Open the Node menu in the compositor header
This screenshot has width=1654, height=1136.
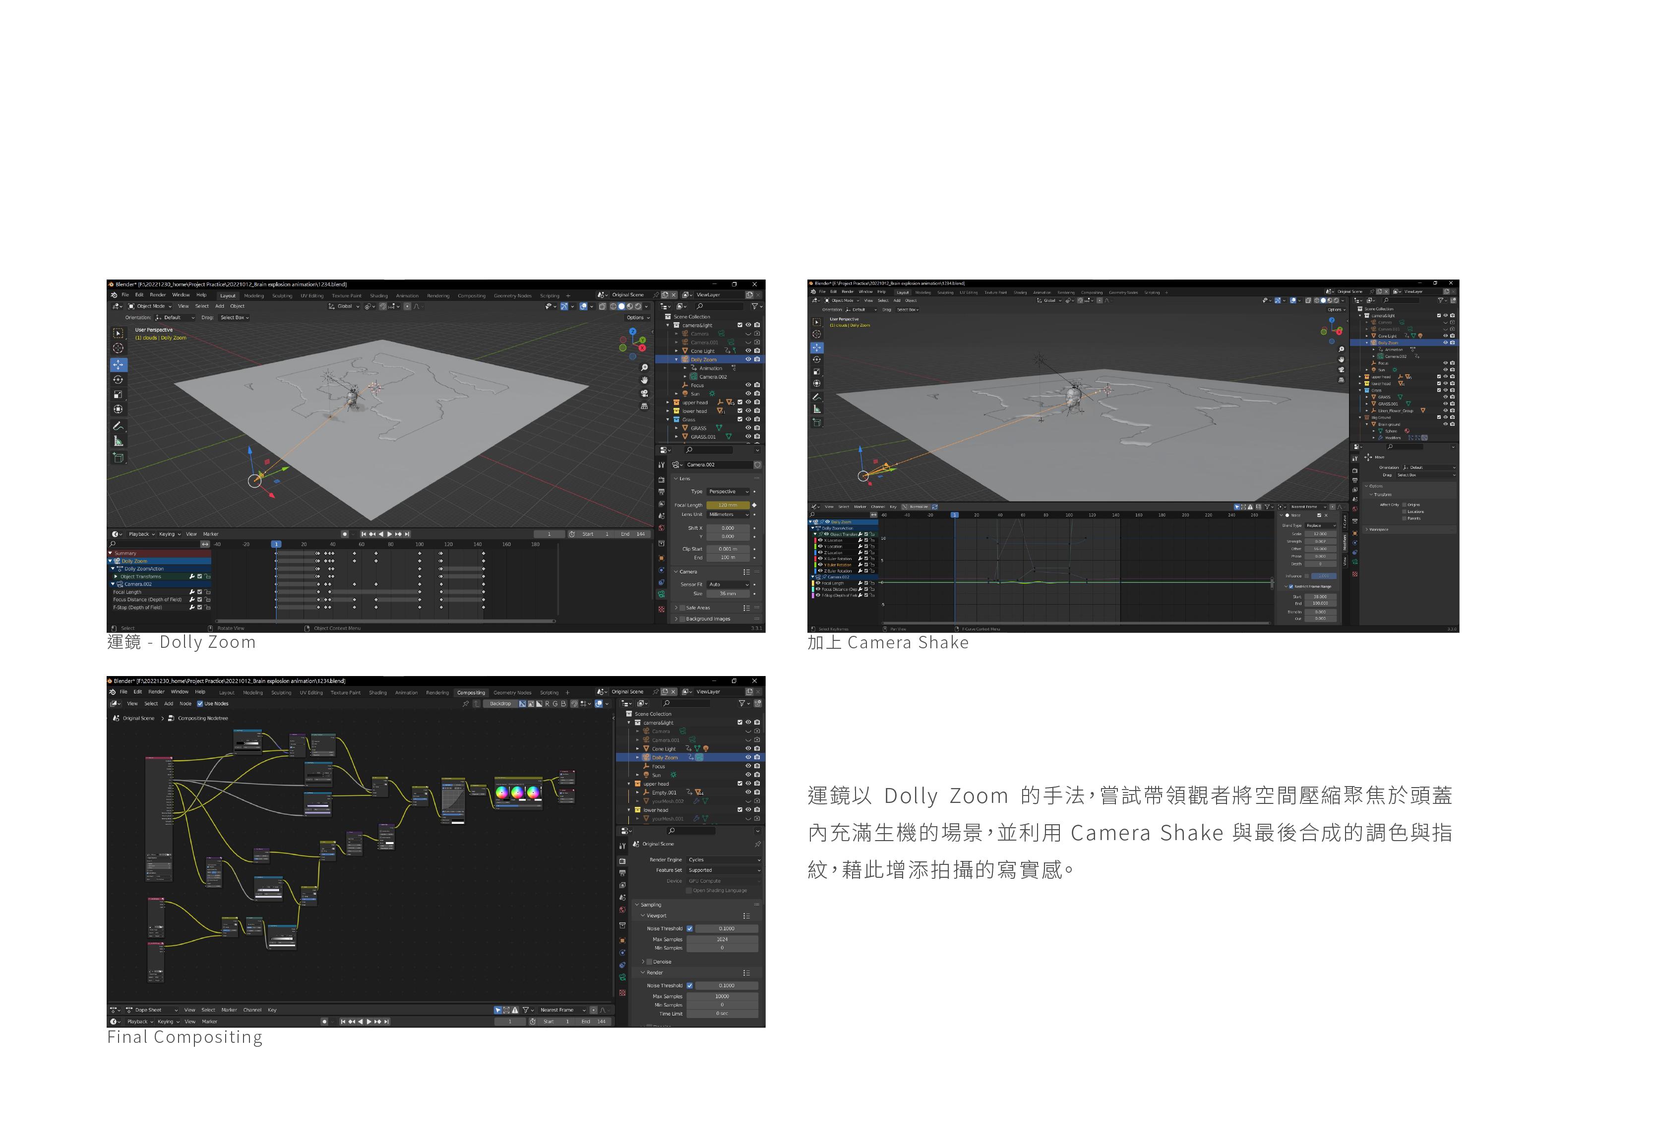pyautogui.click(x=185, y=704)
